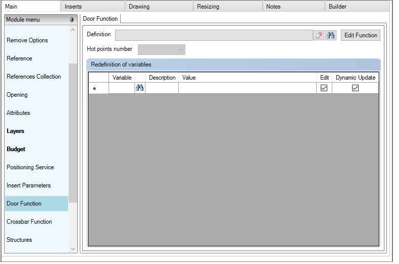The width and height of the screenshot is (399, 264).
Task: Search definition using binoculars icon beside eraser
Action: pos(330,35)
